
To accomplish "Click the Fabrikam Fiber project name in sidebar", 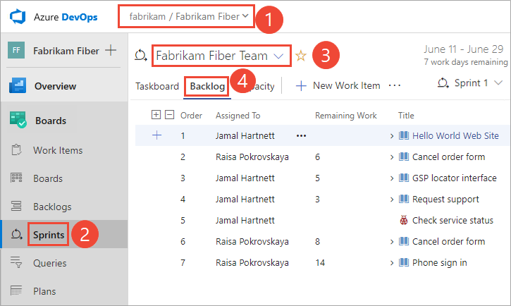I will (66, 51).
